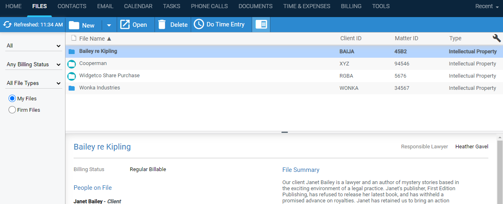This screenshot has height=204, width=503.
Task: Click the Open file toolbar icon
Action: tap(124, 25)
